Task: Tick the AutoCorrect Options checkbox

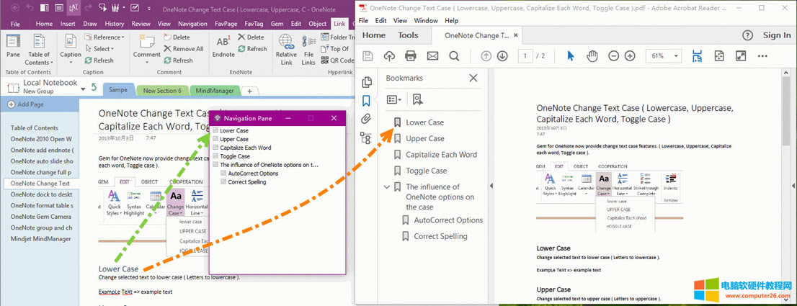Action: (x=223, y=174)
